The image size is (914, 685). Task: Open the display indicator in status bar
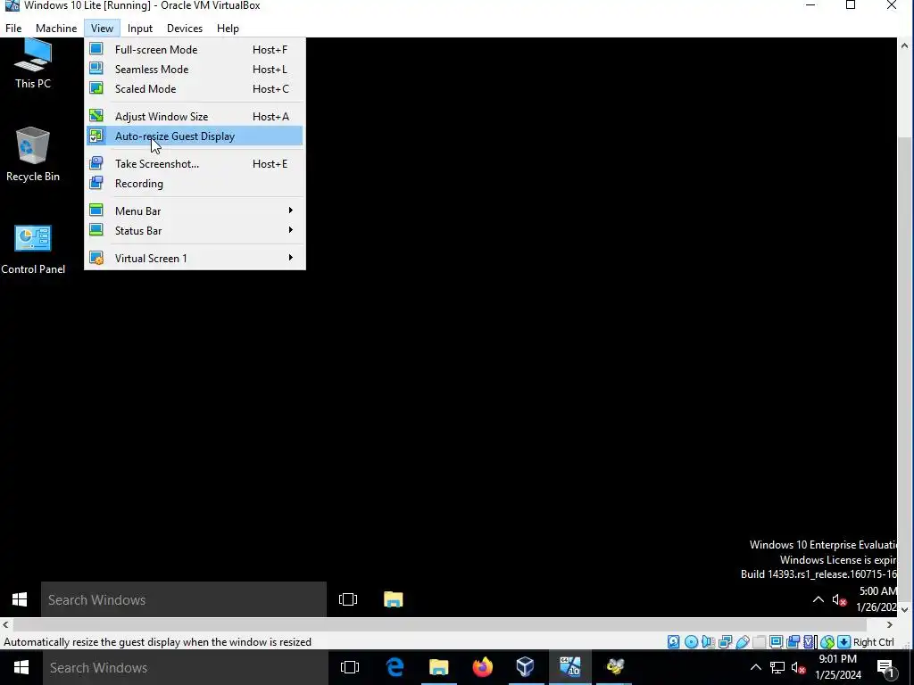(x=777, y=642)
